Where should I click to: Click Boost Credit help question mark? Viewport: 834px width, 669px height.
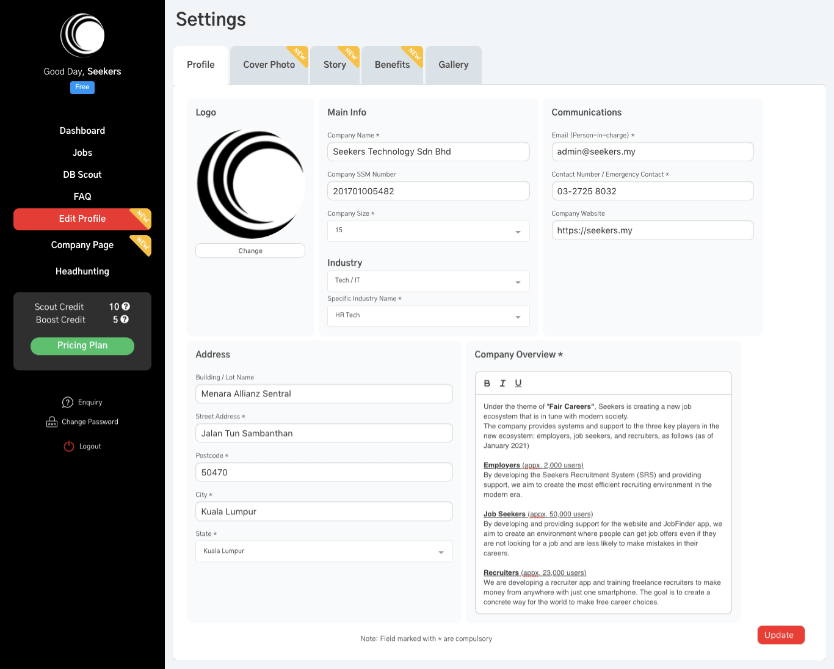click(x=125, y=319)
